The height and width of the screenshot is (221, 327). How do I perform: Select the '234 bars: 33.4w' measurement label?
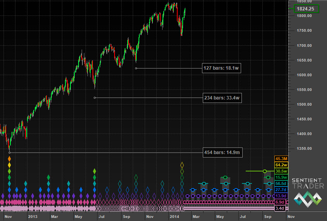point(222,98)
